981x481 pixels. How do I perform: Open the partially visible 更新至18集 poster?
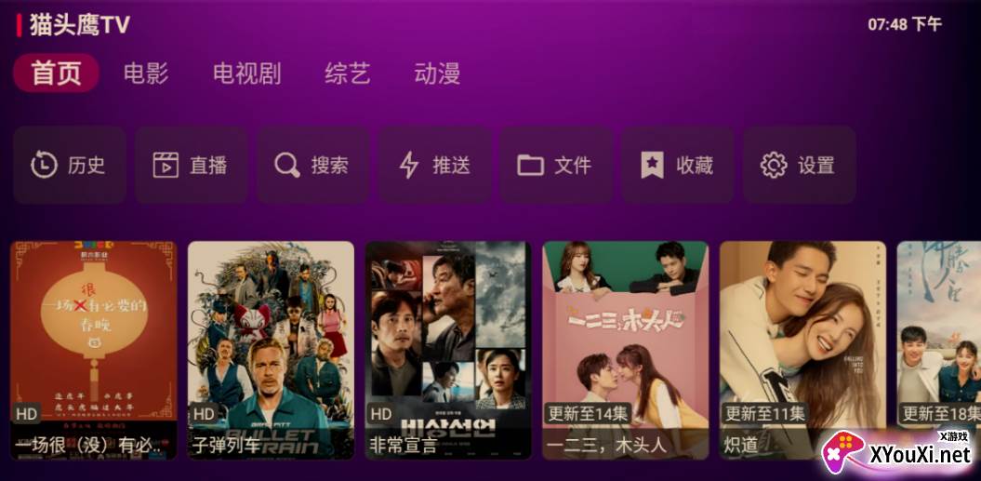939,350
